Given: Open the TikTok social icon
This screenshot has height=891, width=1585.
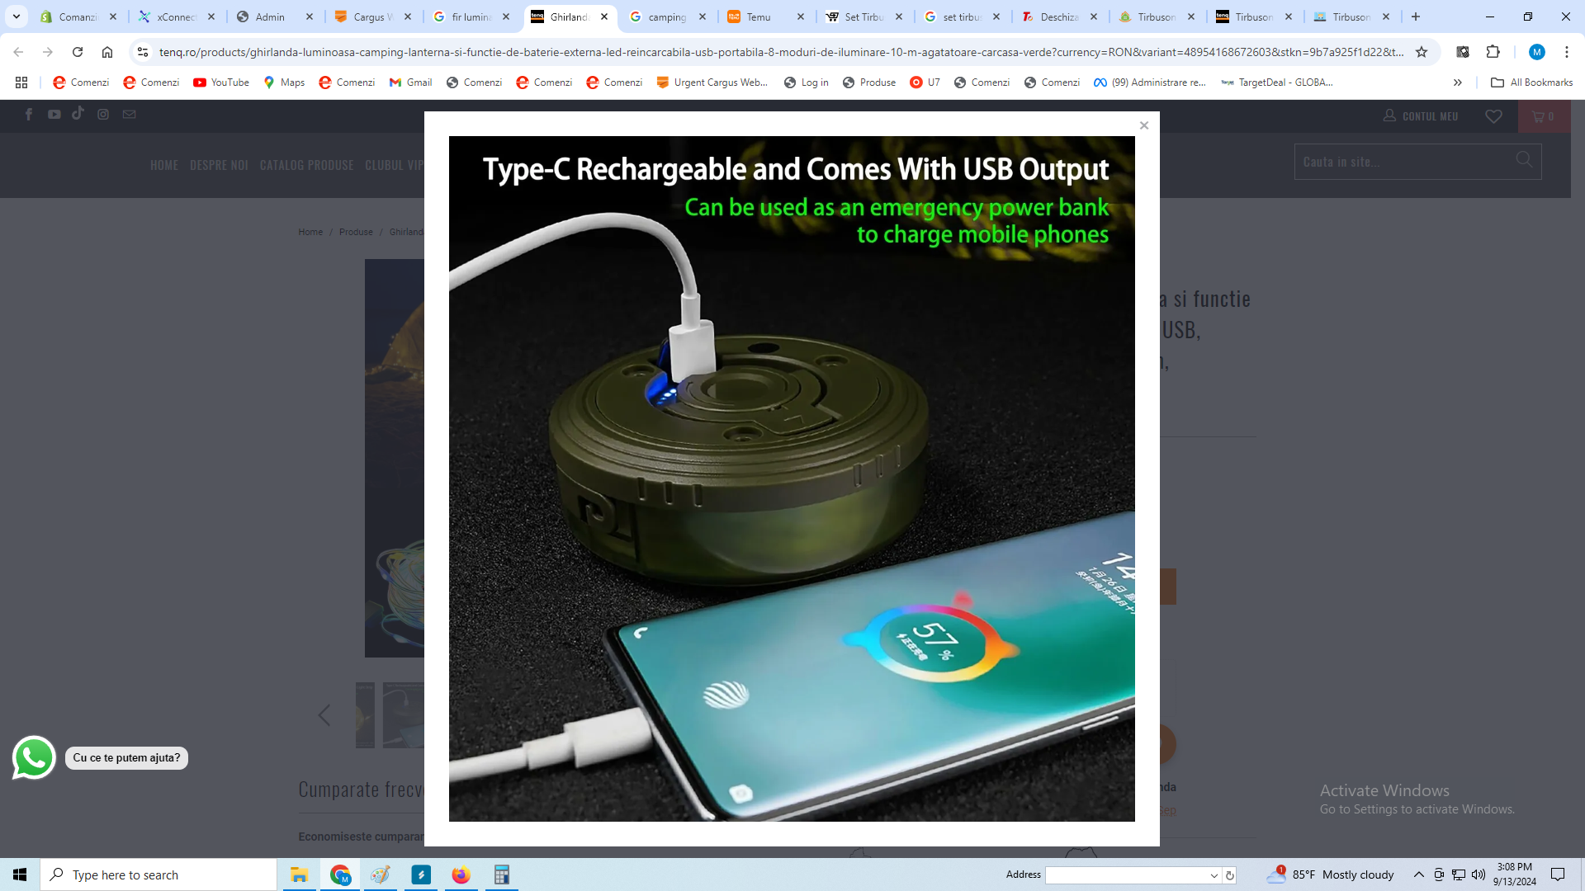Looking at the screenshot, I should (78, 114).
